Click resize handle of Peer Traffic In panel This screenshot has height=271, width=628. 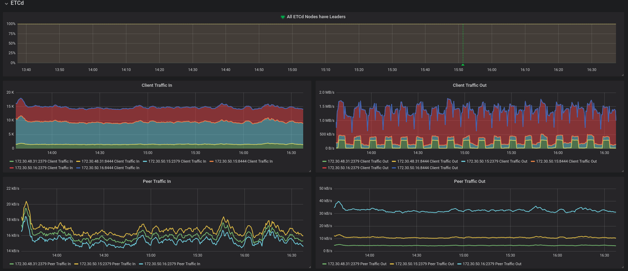[x=310, y=267]
